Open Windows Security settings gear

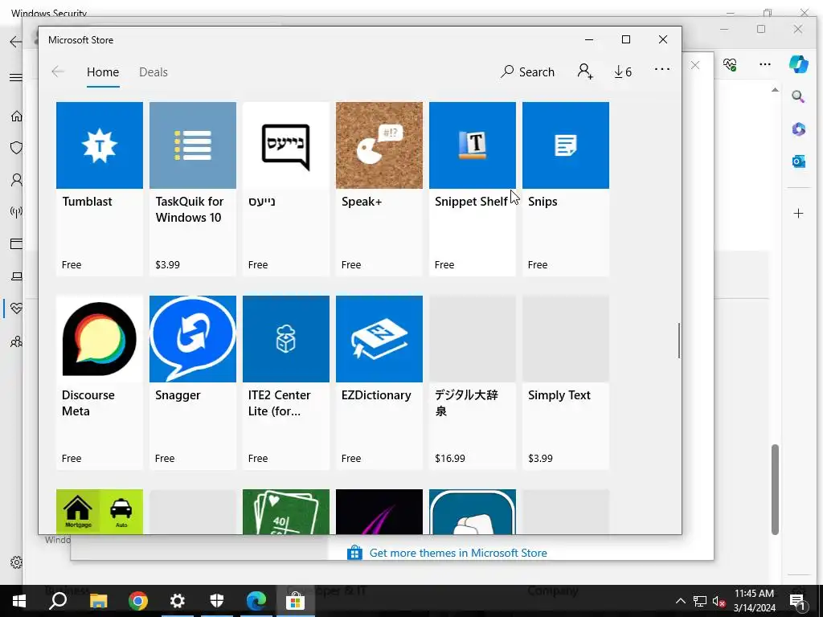click(x=16, y=562)
